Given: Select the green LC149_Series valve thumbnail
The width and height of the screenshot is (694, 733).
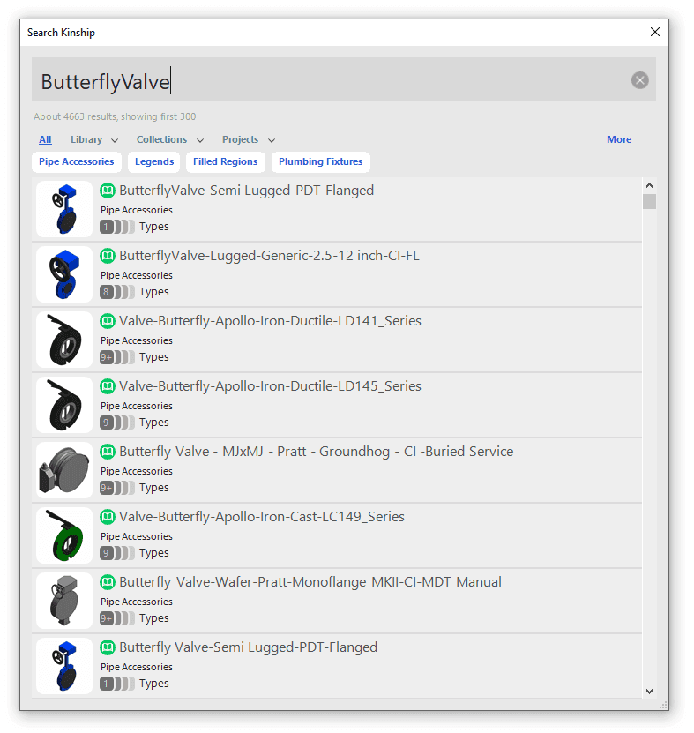Looking at the screenshot, I should coord(64,535).
